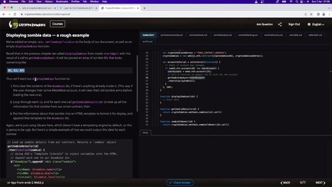Close the CryptoZombies browser tab
The width and height of the screenshot is (332, 187).
tap(138, 8)
